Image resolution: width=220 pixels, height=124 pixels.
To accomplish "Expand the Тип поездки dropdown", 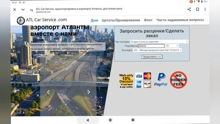I will tap(159, 42).
